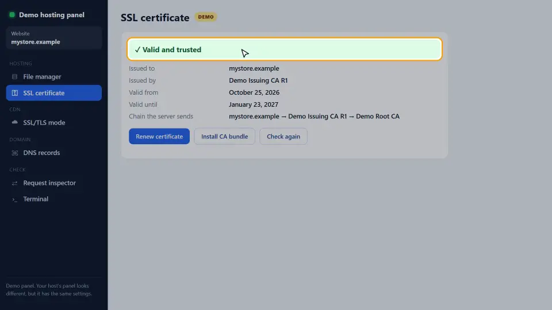Open the Terminal page
Viewport: 552px width, 310px height.
click(54, 199)
